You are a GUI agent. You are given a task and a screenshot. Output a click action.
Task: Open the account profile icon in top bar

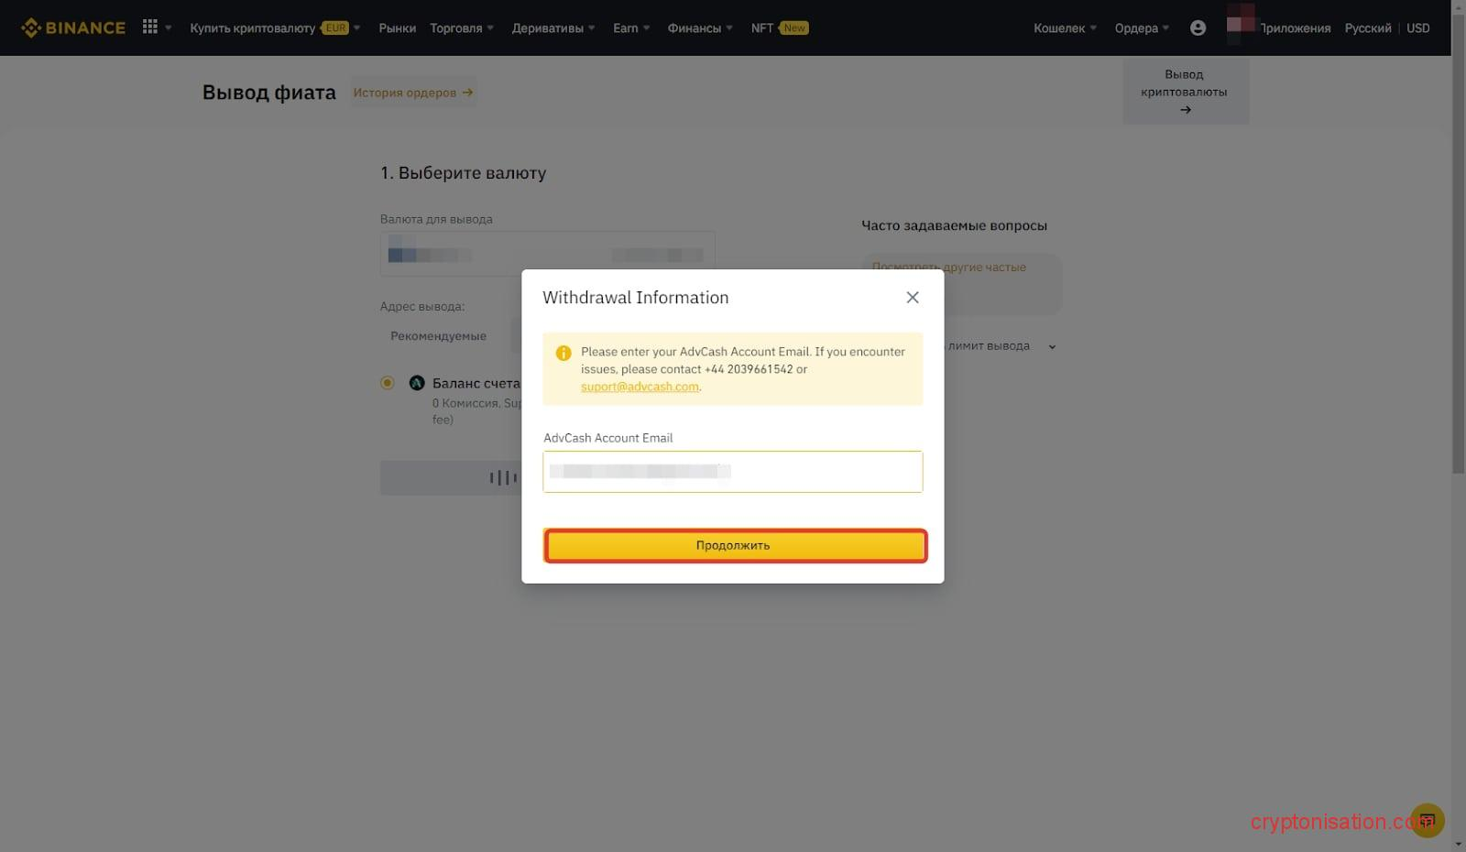[x=1198, y=27]
